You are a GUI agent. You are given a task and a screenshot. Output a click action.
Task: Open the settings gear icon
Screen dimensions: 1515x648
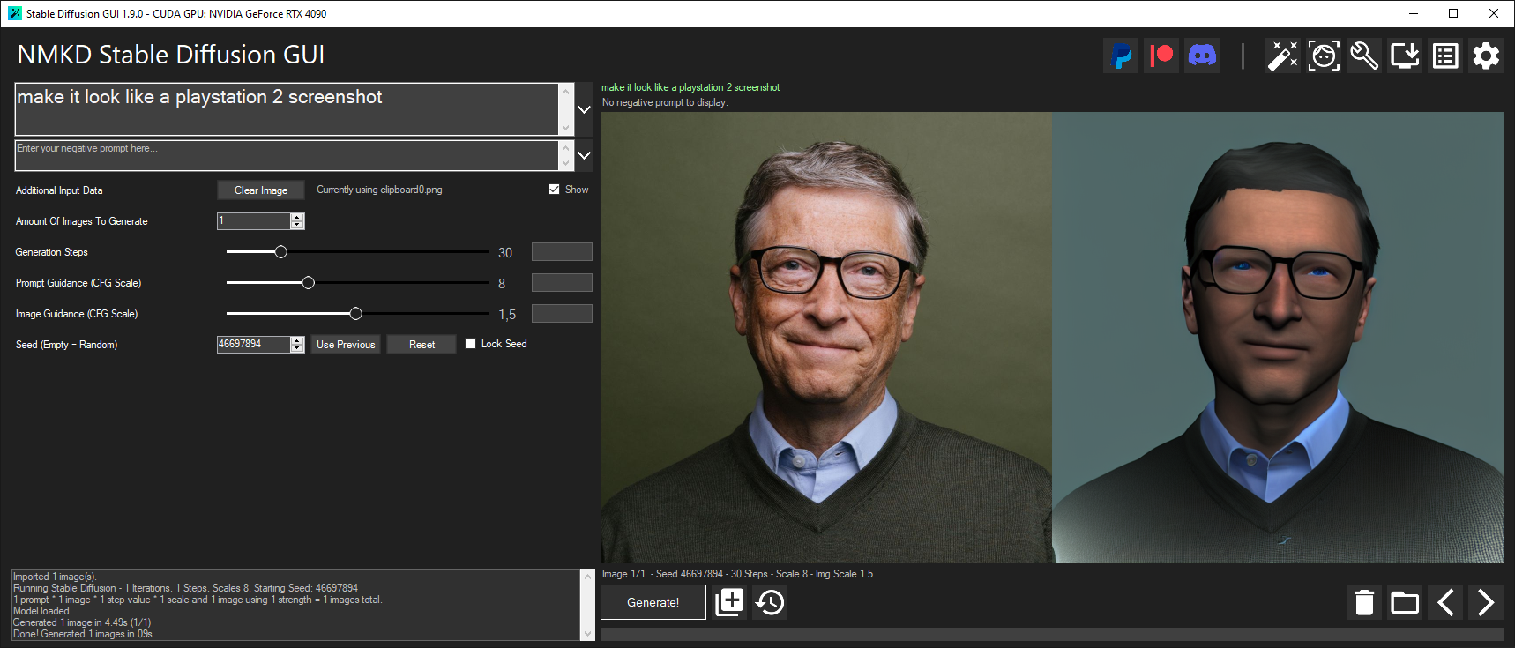click(1486, 56)
